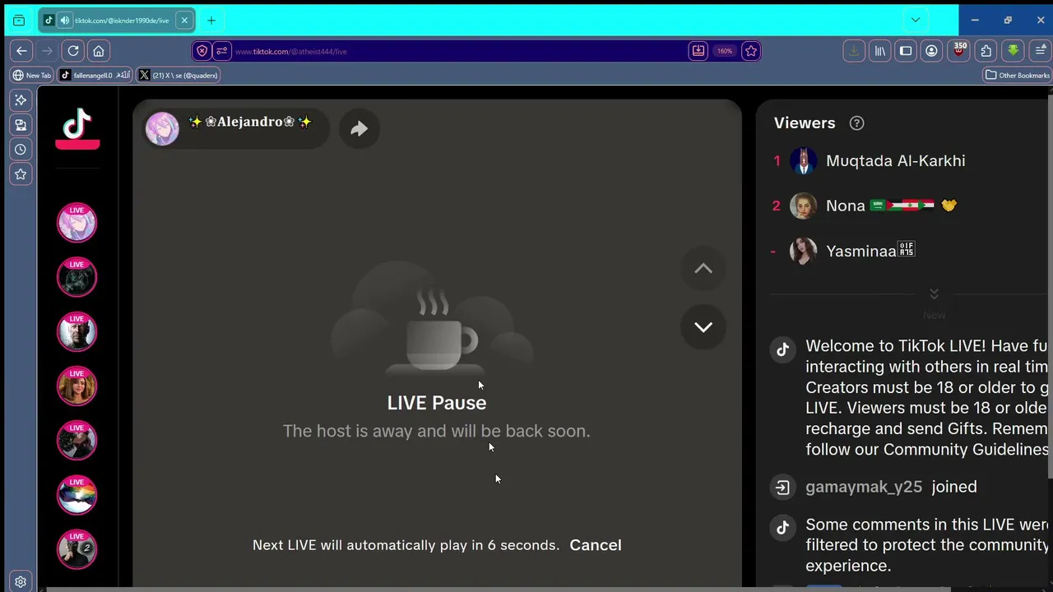Expand the viewers list double chevron

[934, 294]
